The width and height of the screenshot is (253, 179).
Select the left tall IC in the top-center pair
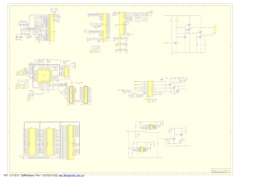[105, 27]
